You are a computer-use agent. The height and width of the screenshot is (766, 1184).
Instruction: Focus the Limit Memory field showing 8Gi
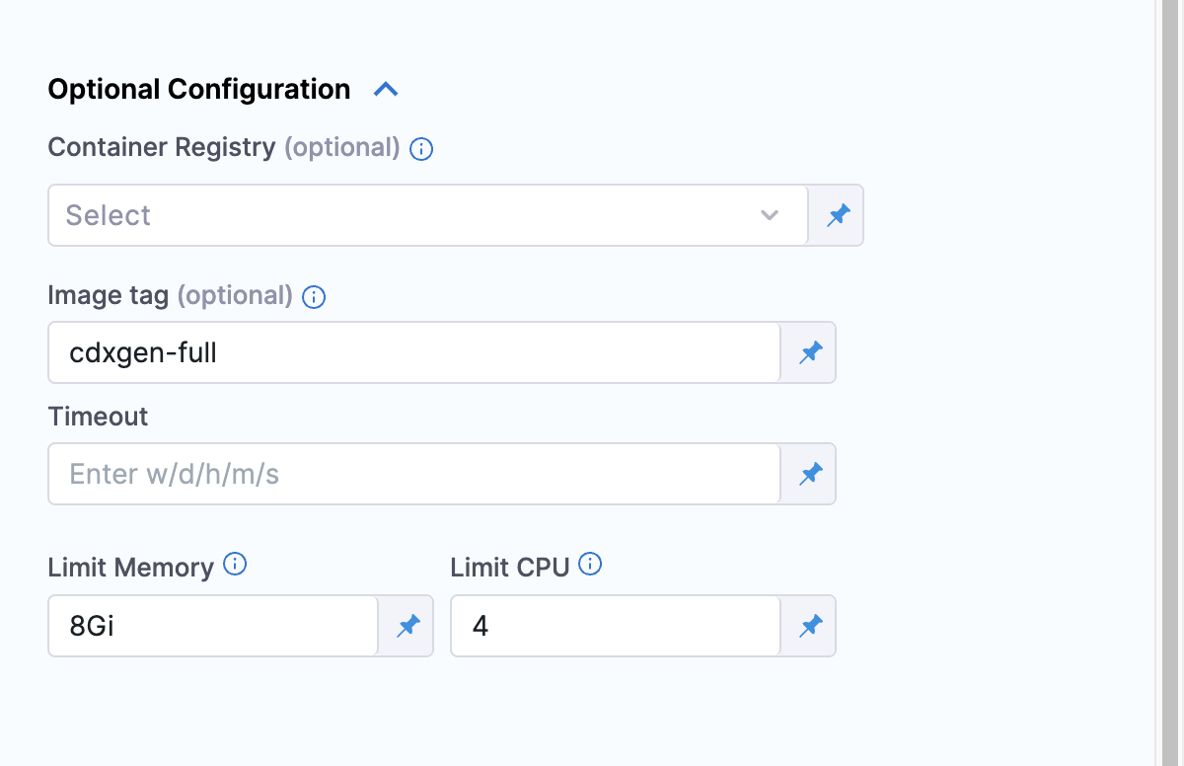click(212, 626)
